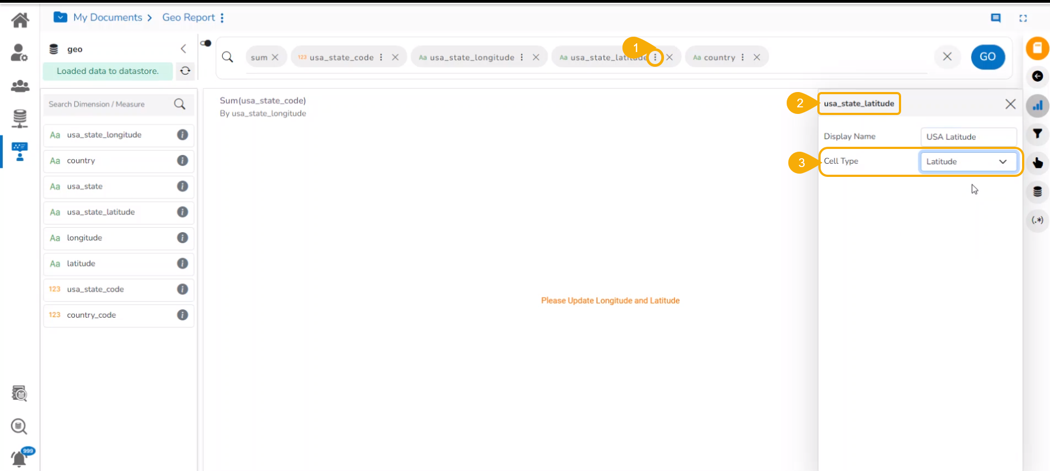Screen dimensions: 1050x471
Task: Open the user groups icon in sidebar
Action: click(20, 86)
